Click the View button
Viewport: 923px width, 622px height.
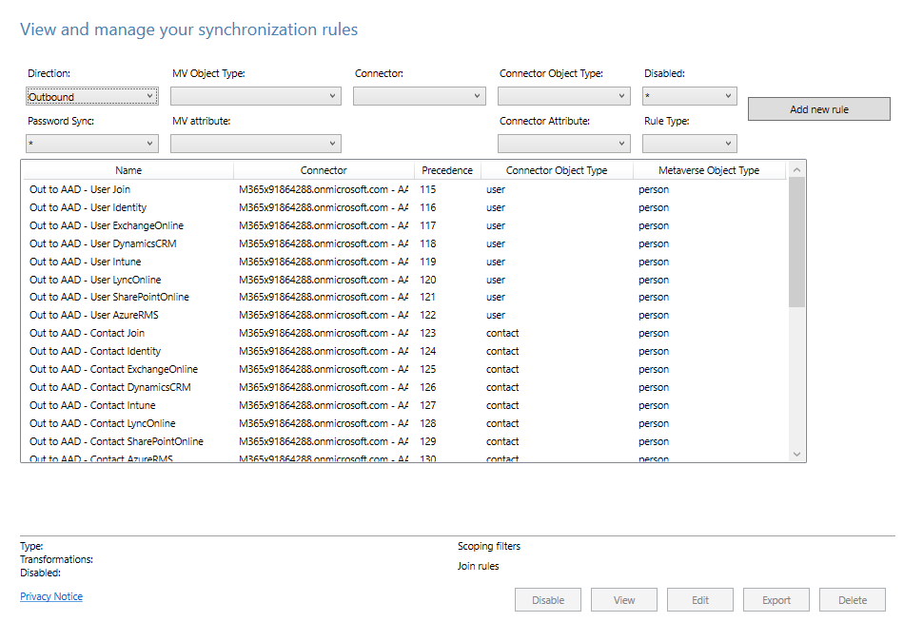point(624,599)
